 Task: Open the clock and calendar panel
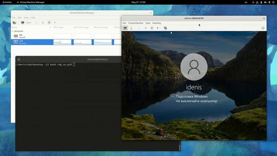[x=138, y=2]
